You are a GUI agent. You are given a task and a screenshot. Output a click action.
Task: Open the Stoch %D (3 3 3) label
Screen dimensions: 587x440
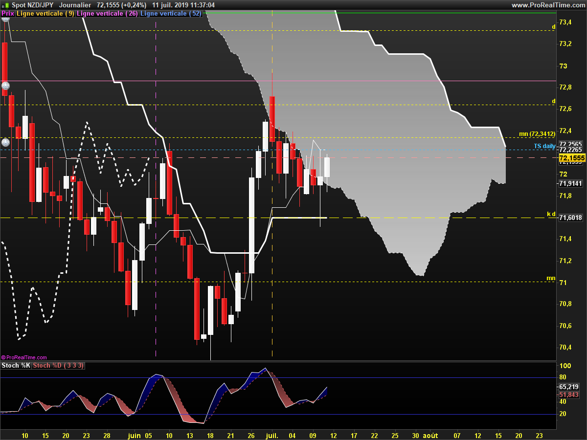(58, 366)
